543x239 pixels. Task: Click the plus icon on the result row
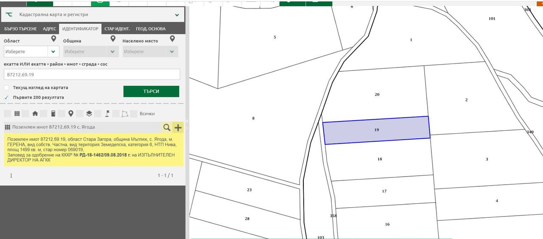tap(178, 127)
